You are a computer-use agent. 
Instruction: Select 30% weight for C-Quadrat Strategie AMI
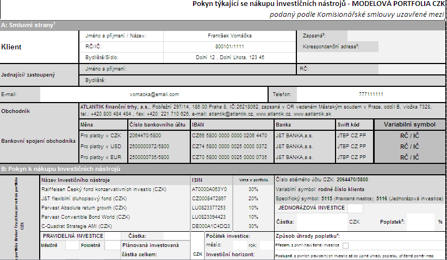tap(253, 226)
